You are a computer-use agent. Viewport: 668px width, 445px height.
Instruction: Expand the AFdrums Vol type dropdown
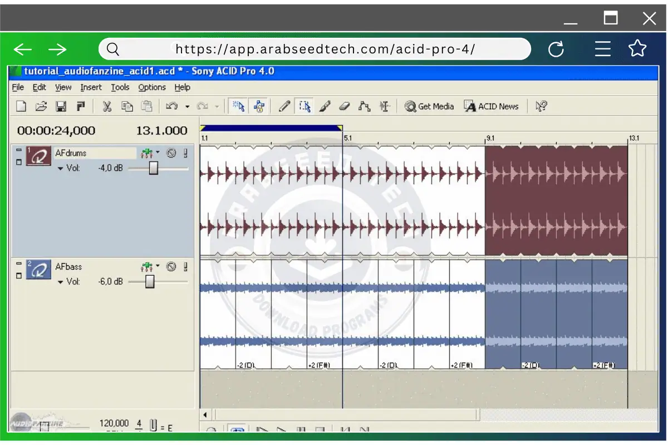coord(61,168)
